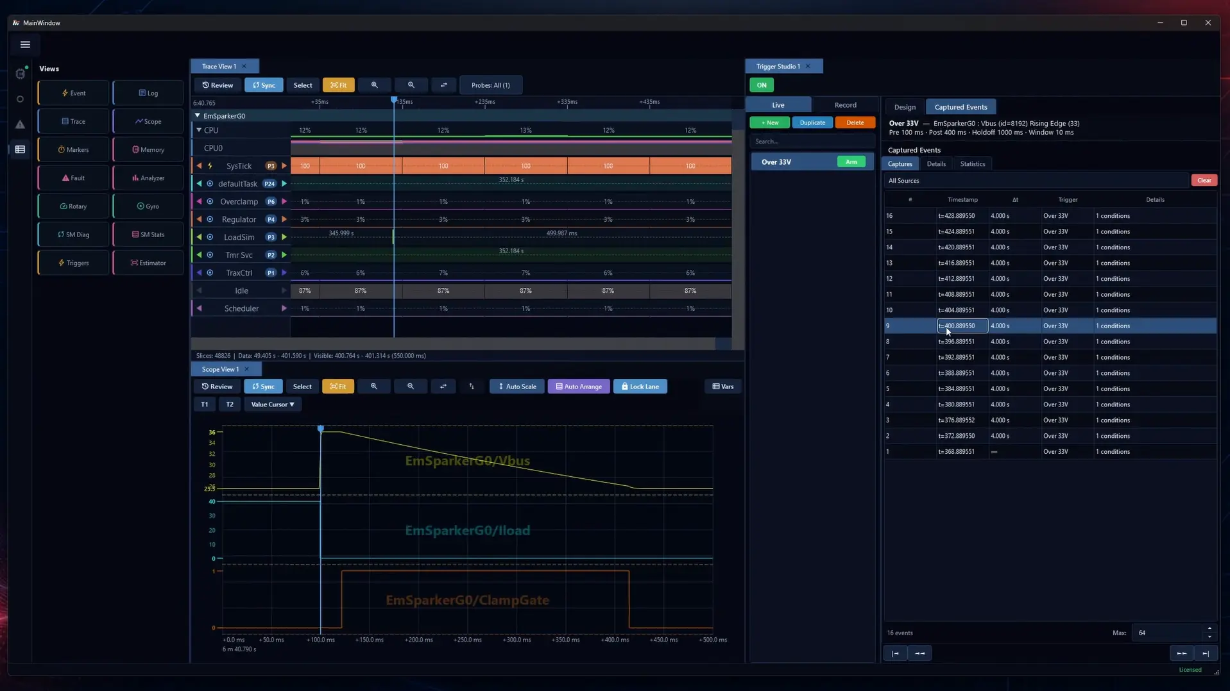The width and height of the screenshot is (1230, 691).
Task: Open the Log view
Action: point(148,93)
